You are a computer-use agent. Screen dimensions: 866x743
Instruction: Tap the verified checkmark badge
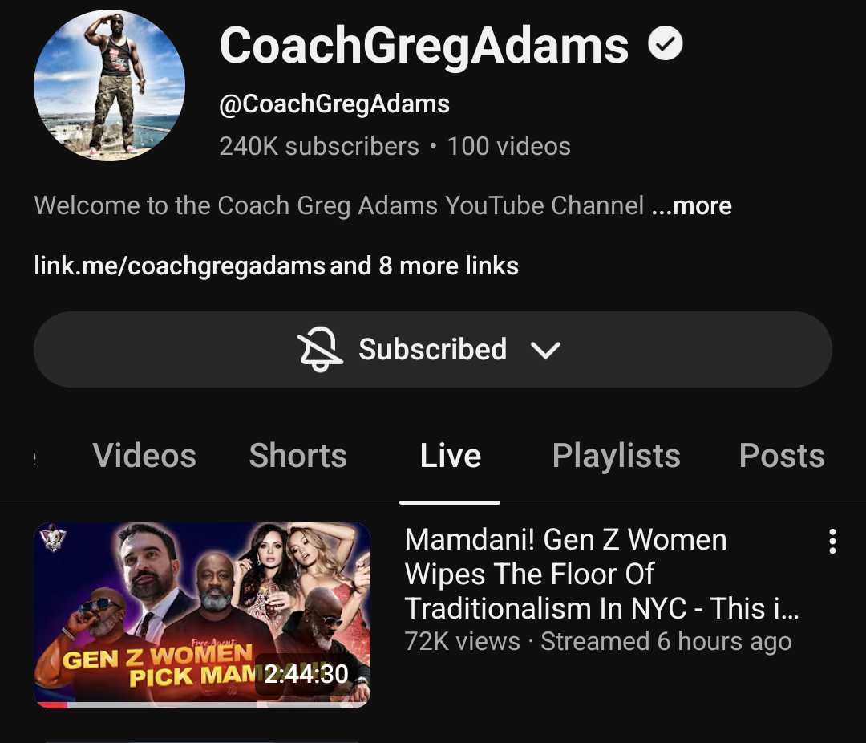point(665,43)
